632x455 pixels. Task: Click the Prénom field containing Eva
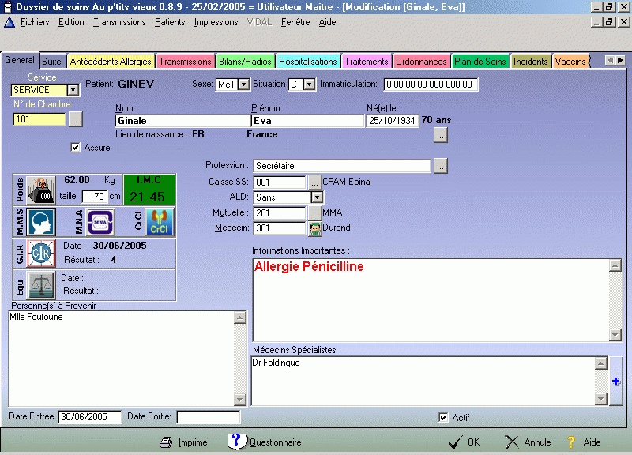tap(307, 121)
